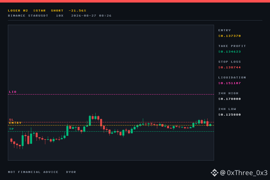The height and width of the screenshot is (180, 270).
Task: Select the LOSER #2 heading text
Action: tap(18, 10)
